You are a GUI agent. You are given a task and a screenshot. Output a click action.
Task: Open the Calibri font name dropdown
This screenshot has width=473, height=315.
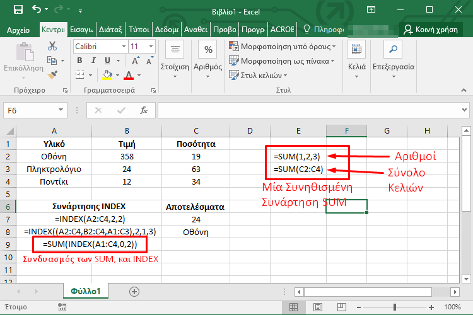coord(124,47)
